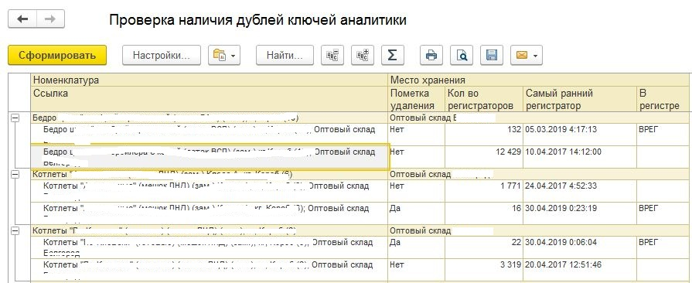Select date 10.04.2017 14:12:00
This screenshot has width=692, height=283.
pos(579,157)
